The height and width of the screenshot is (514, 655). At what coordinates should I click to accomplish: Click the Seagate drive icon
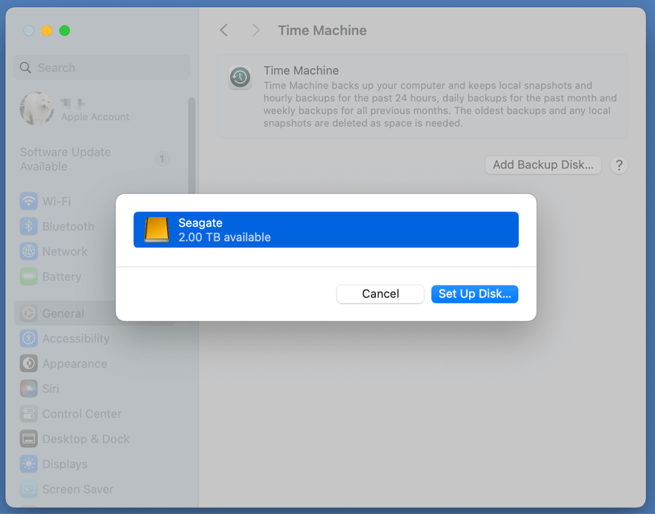click(157, 230)
